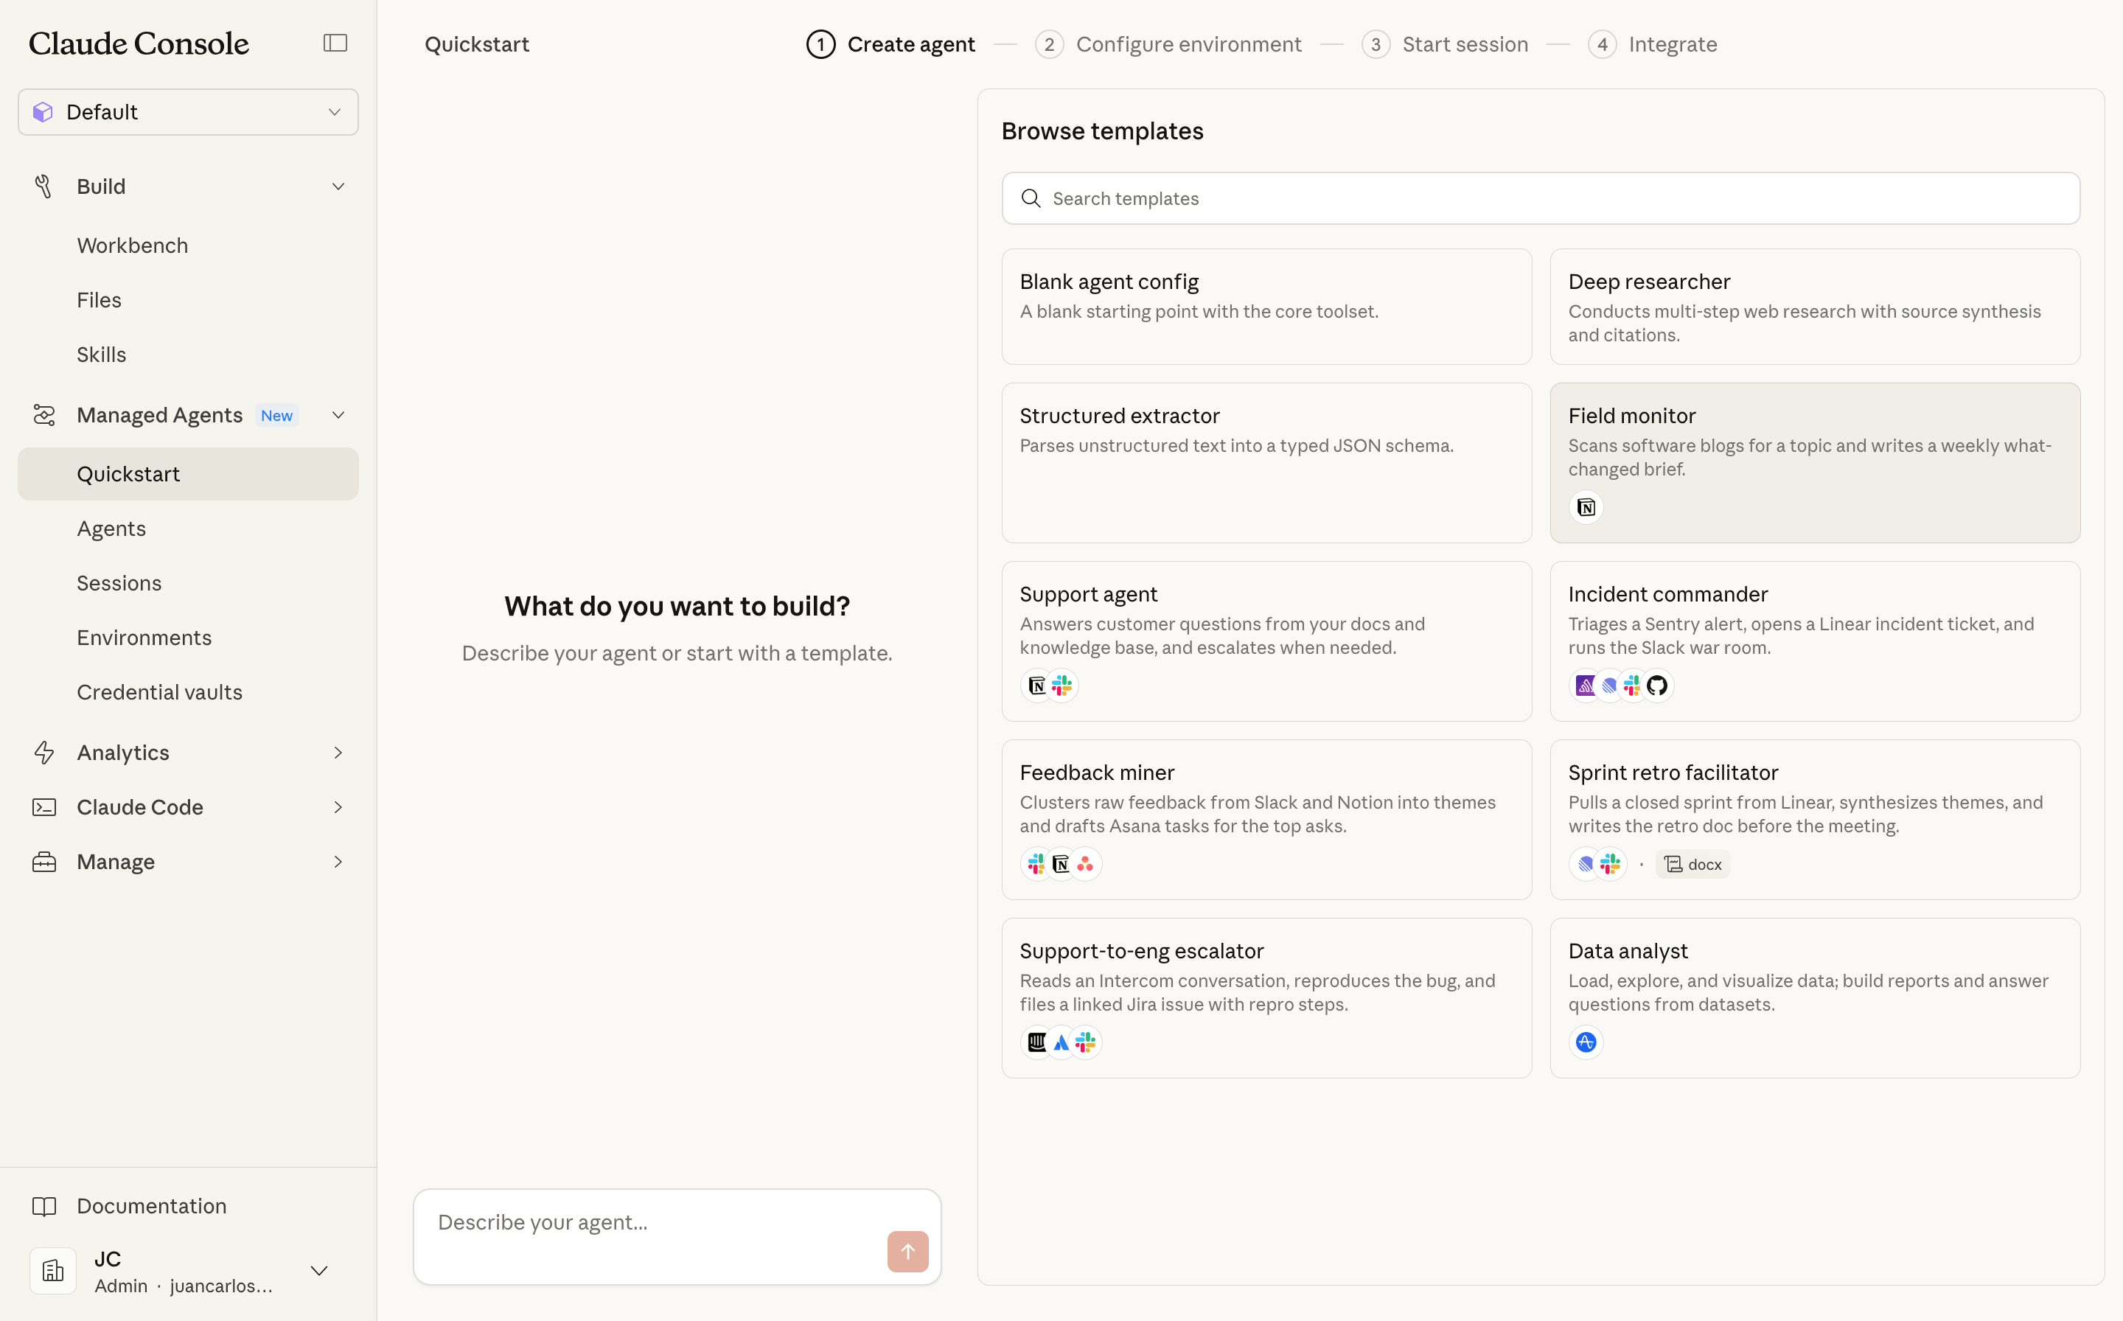Select step 3 Start session
2123x1321 pixels.
1444,43
